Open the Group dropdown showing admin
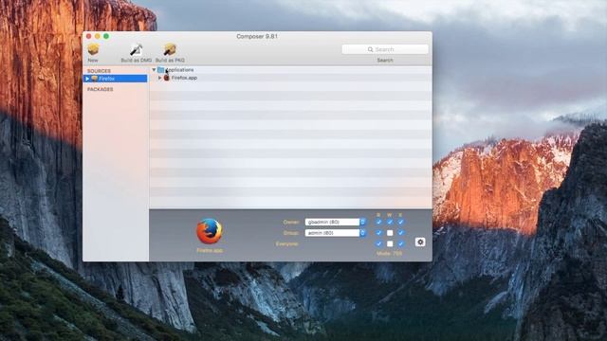The height and width of the screenshot is (341, 607). point(335,233)
